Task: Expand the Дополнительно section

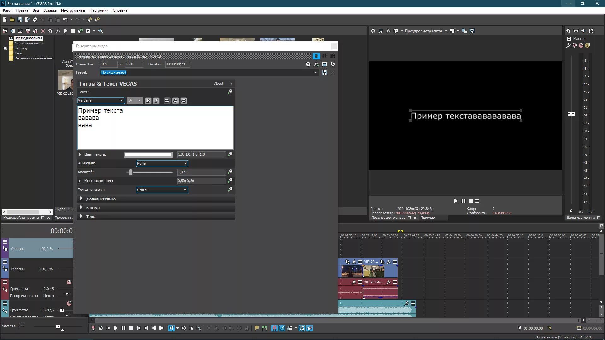Action: [101, 199]
